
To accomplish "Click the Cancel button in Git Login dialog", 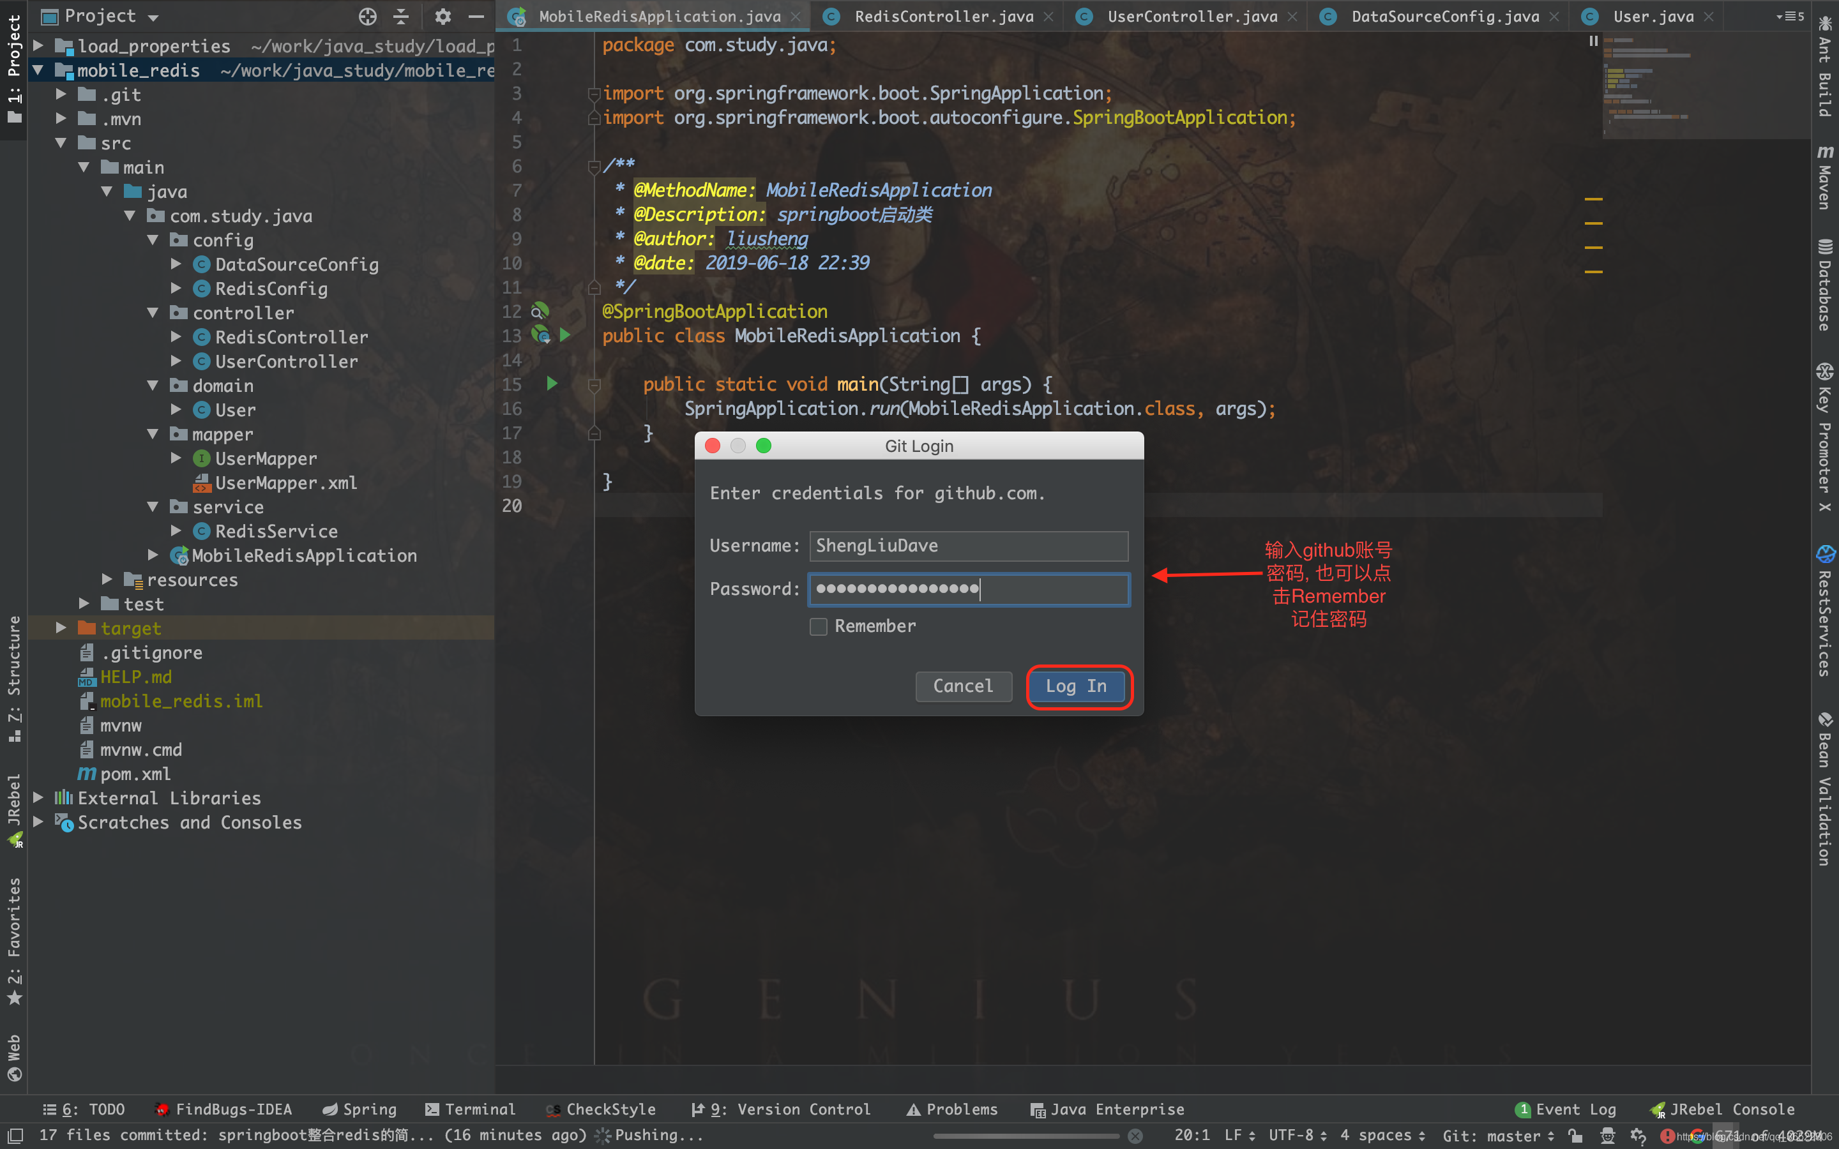I will pos(962,686).
